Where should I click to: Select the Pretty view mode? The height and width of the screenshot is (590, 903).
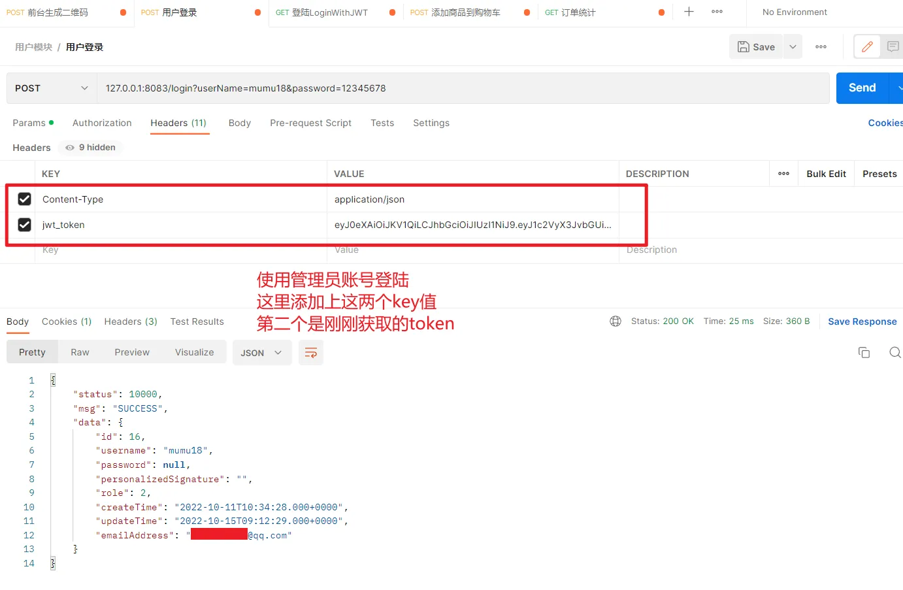click(32, 352)
